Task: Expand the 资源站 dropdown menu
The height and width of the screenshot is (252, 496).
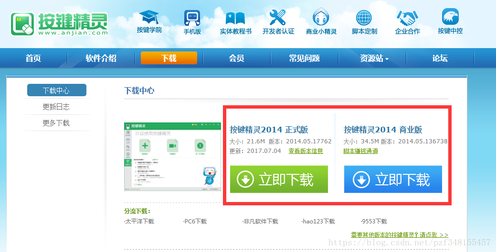Action: (x=374, y=58)
